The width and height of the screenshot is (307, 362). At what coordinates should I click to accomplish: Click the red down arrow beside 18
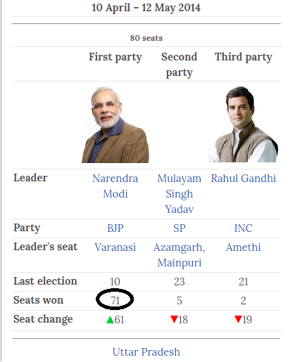click(x=174, y=319)
